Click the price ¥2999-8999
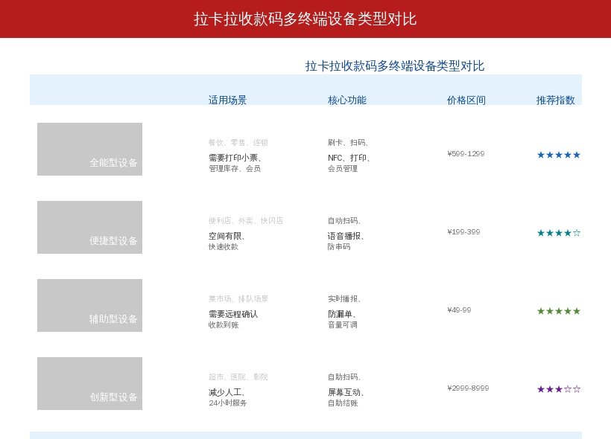 468,388
